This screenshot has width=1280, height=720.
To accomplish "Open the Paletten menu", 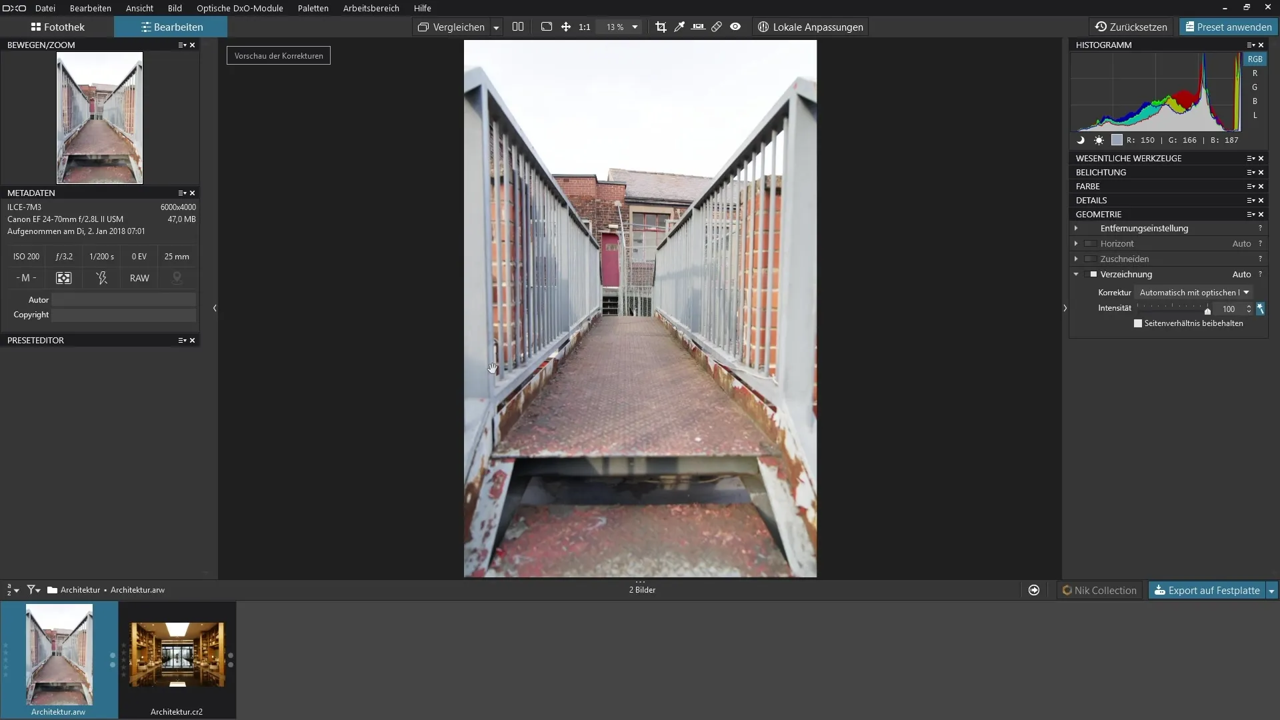I will click(x=313, y=8).
